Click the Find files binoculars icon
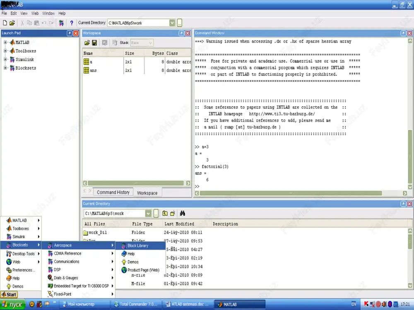This screenshot has width=414, height=310. 183,213
